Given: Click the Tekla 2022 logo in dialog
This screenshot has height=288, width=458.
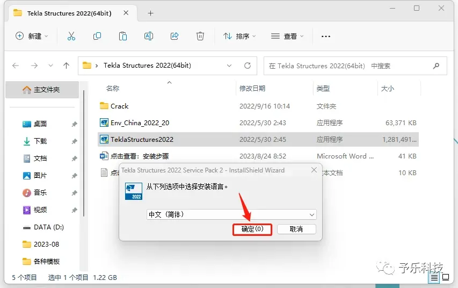Looking at the screenshot, I should pos(134,191).
